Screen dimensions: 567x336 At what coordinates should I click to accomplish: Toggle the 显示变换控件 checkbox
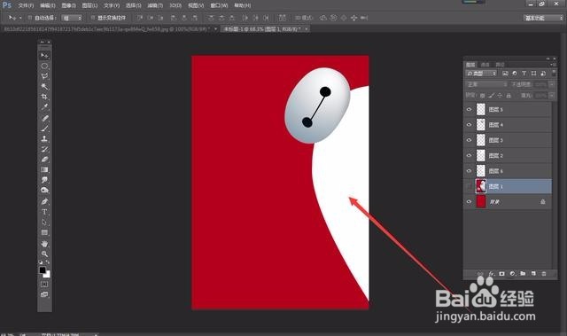pos(92,18)
